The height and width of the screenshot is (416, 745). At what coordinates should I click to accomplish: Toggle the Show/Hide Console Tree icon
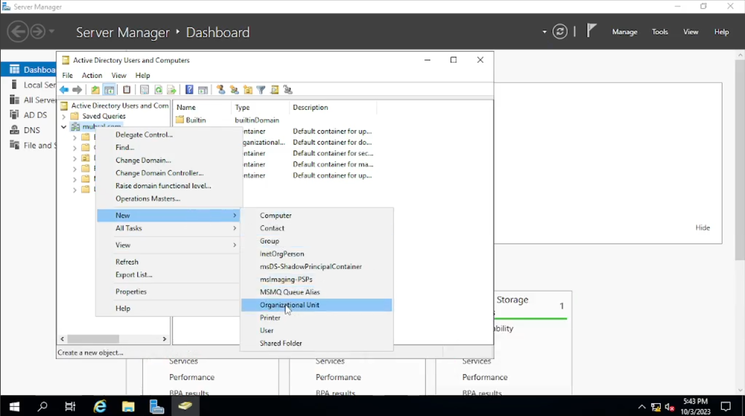[109, 90]
